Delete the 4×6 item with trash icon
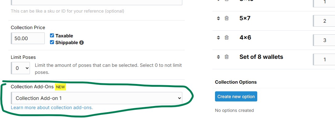The height and width of the screenshot is (118, 335). [x=227, y=38]
